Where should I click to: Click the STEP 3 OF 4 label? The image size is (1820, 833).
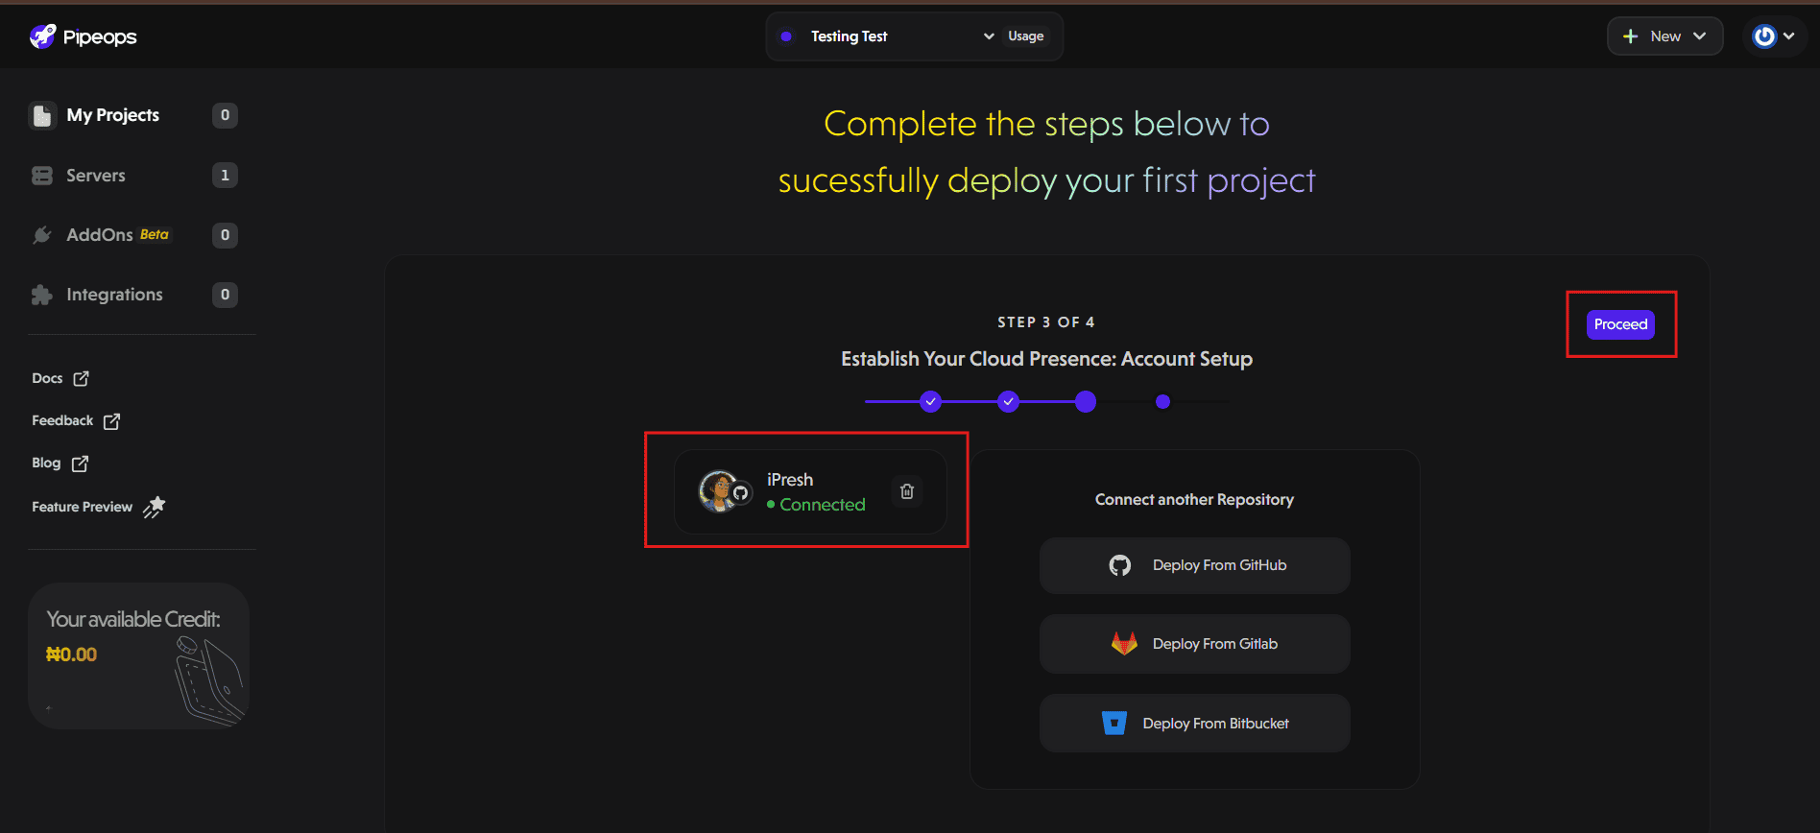coord(1046,322)
